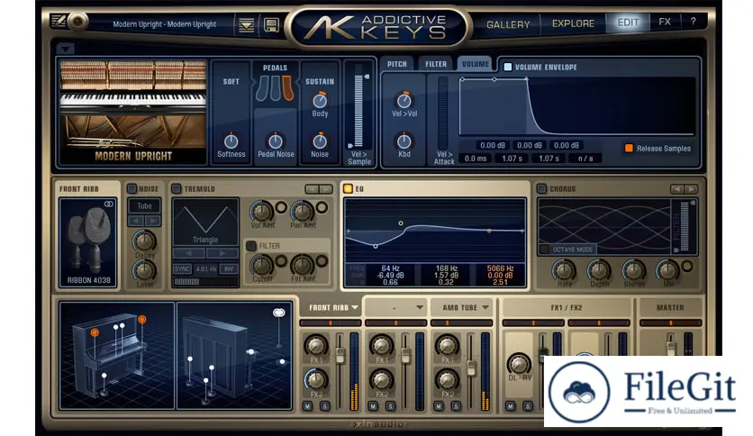
Task: Click the tremolo INV button
Action: [x=229, y=269]
